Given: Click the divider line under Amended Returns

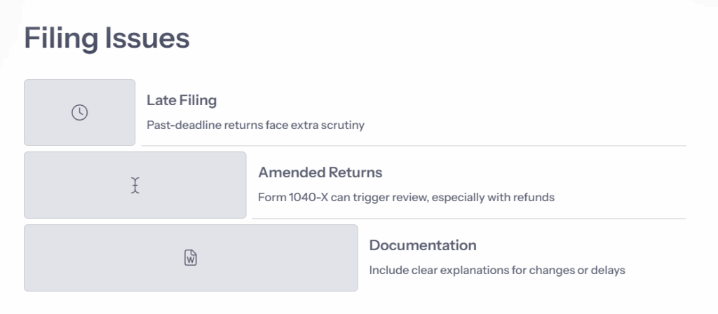Looking at the screenshot, I should click(x=469, y=219).
